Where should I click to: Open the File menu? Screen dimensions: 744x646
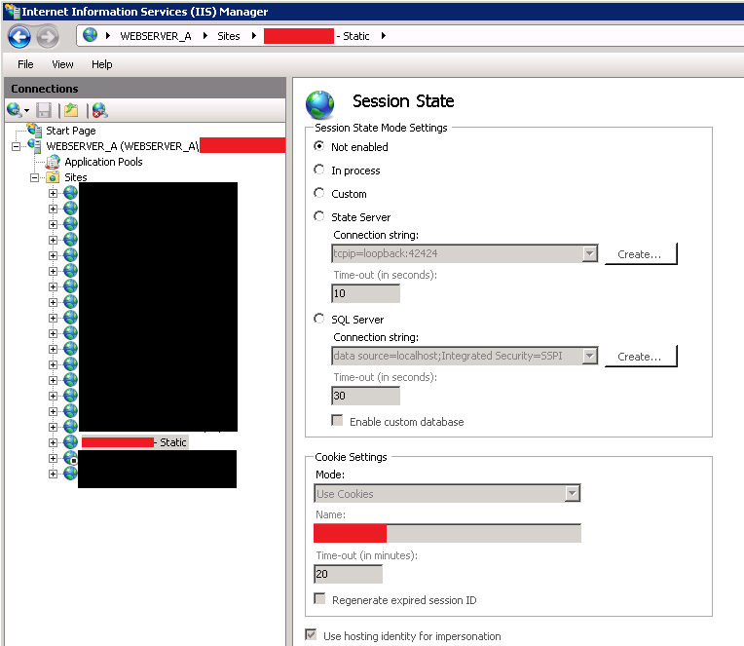(x=25, y=64)
